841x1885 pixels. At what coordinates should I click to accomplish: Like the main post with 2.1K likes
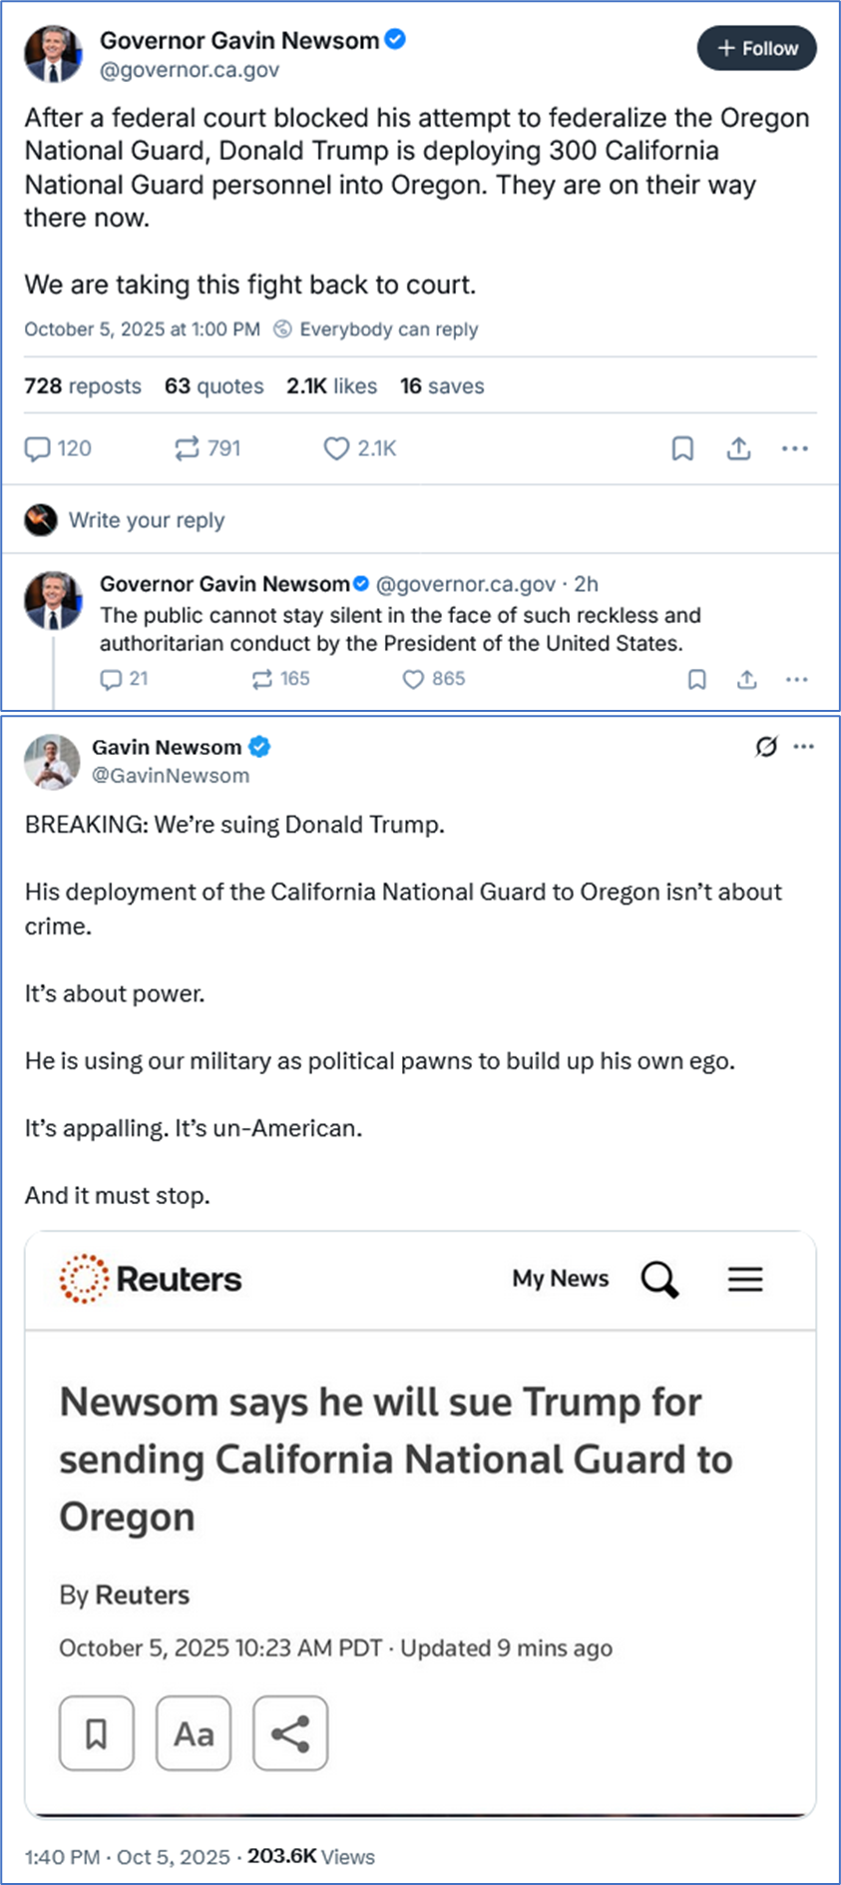tap(336, 449)
